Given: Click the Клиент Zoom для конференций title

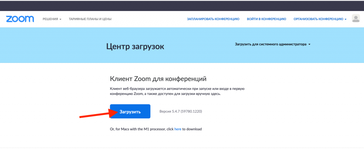Looking at the screenshot, I should point(158,79).
